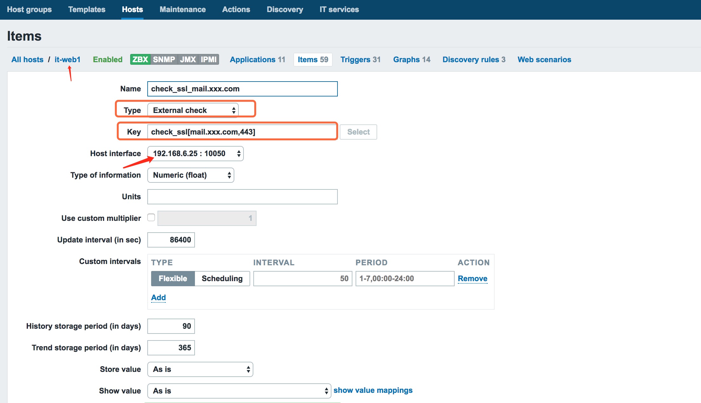Focus the Period field 1-7,00:00-24:00

pos(405,279)
